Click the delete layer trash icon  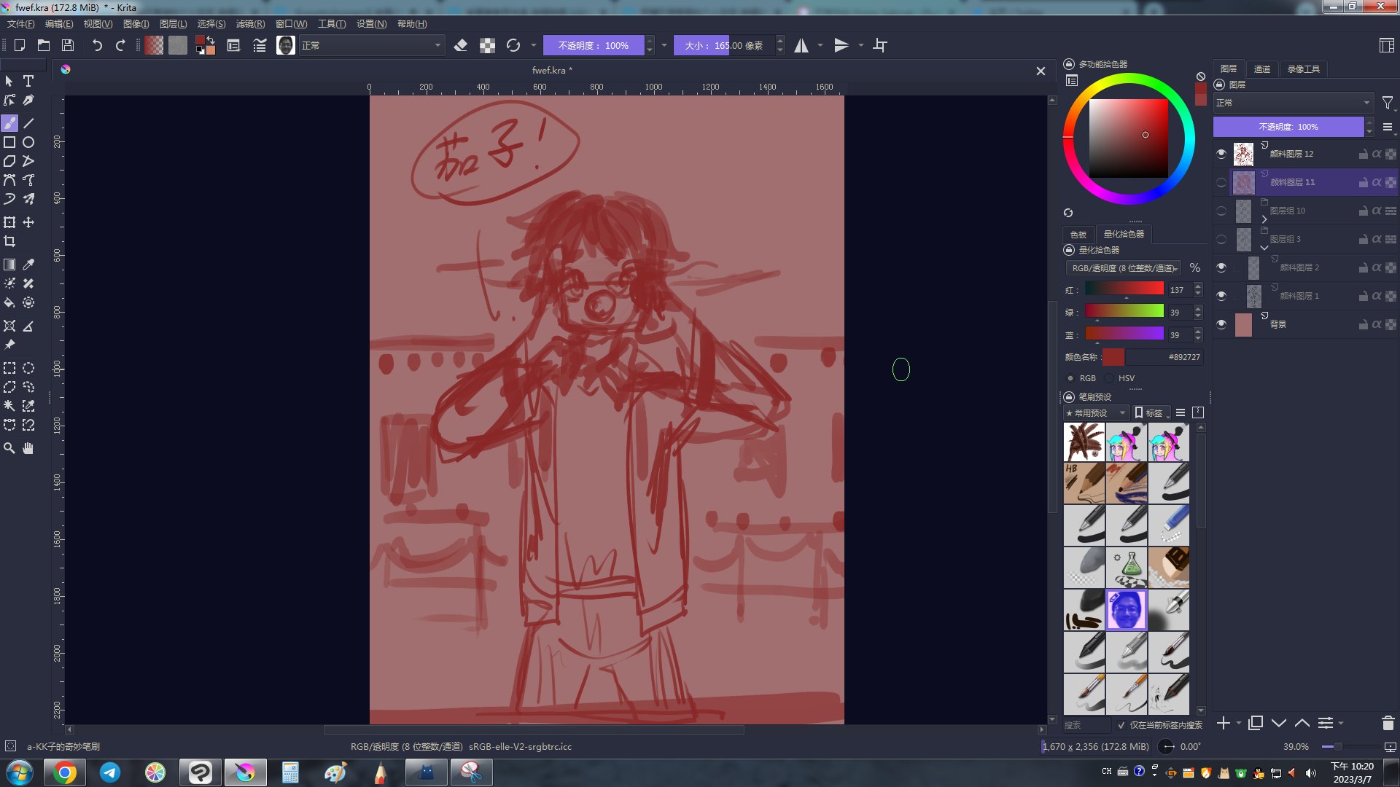pyautogui.click(x=1388, y=723)
